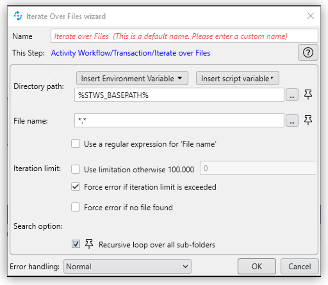The image size is (328, 285).
Task: Click the help question mark icon
Action: click(x=307, y=52)
